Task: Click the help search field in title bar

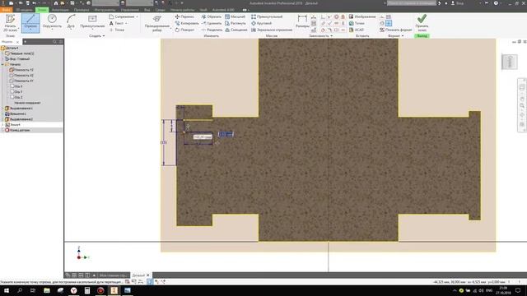Action: click(x=412, y=3)
